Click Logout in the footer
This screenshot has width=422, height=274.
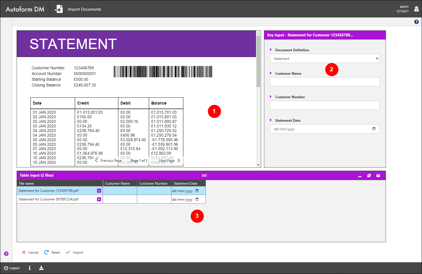(12, 268)
